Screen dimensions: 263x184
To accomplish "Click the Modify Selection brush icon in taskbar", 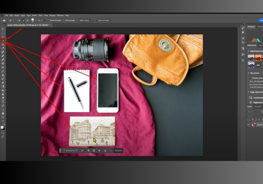I will click(83, 151).
